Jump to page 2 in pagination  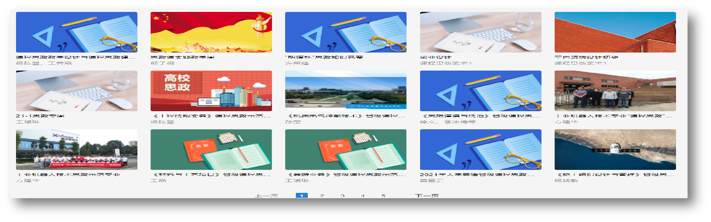pyautogui.click(x=322, y=196)
